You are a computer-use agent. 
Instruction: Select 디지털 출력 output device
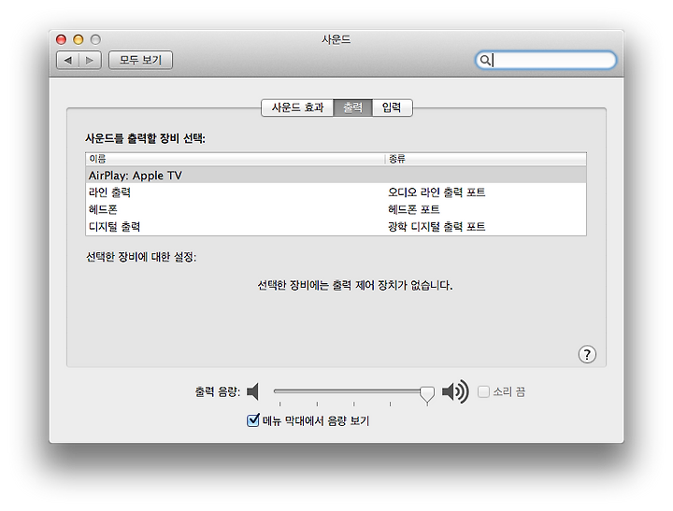click(x=336, y=226)
